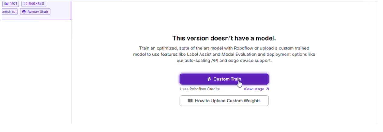Click the "This version doesn't have a model" heading

coord(224,38)
